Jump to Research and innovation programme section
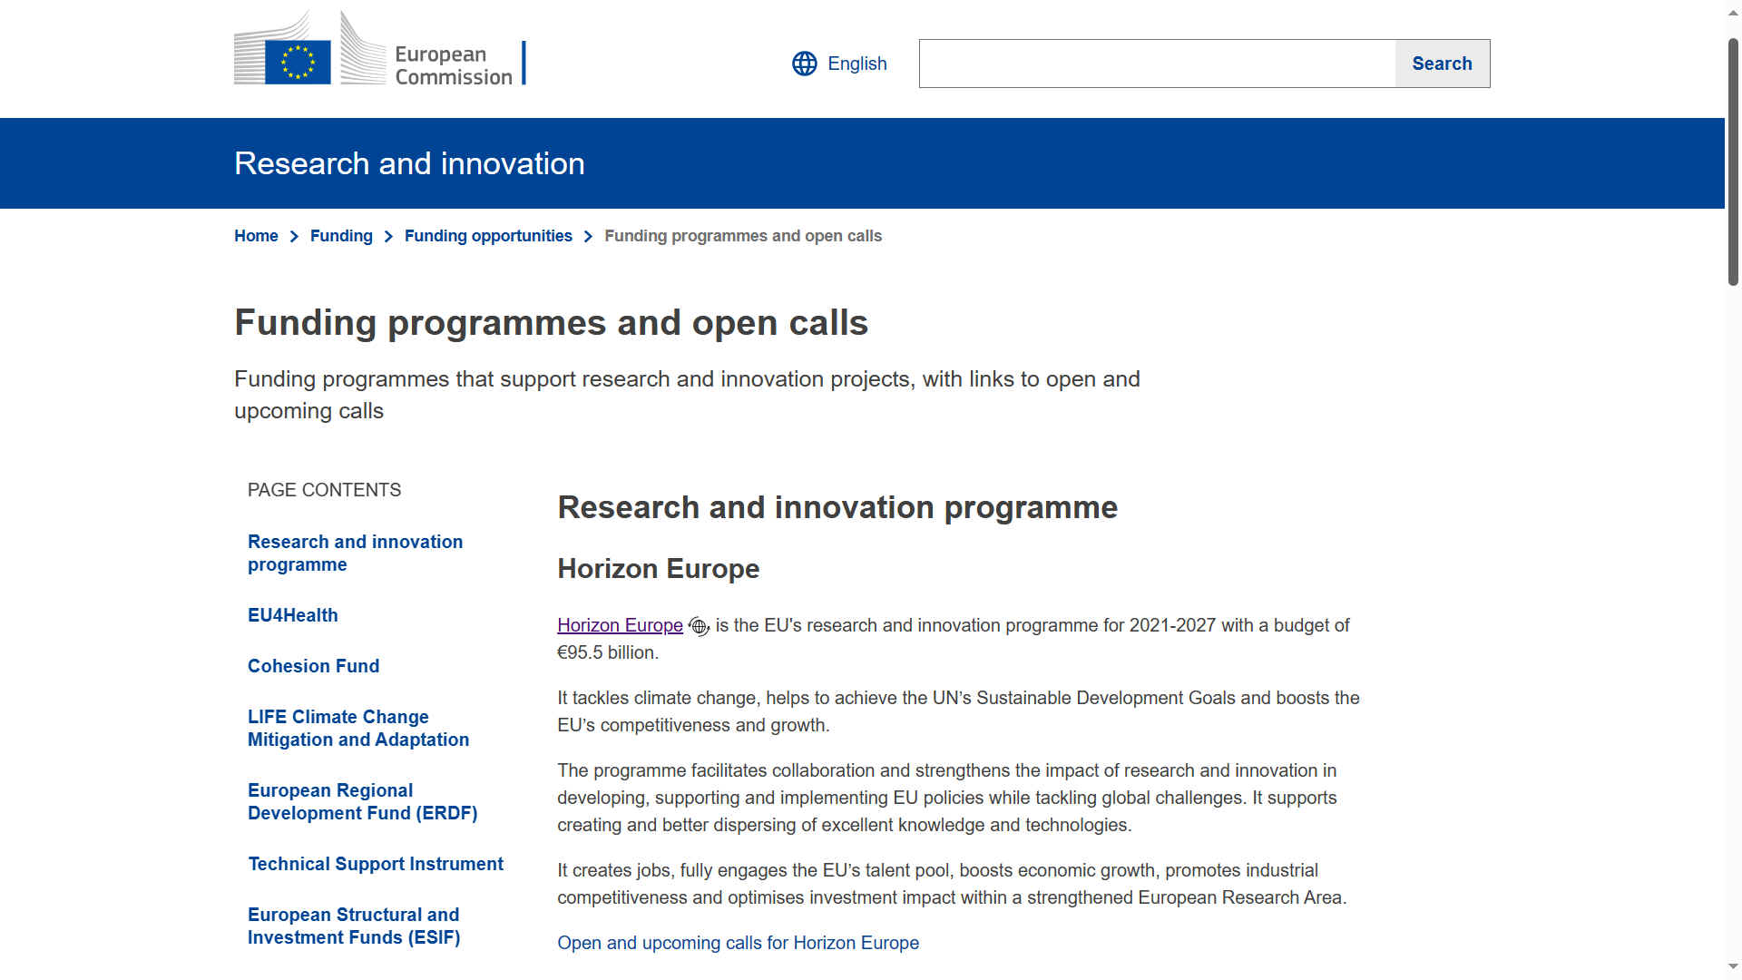This screenshot has height=980, width=1742. tap(355, 553)
